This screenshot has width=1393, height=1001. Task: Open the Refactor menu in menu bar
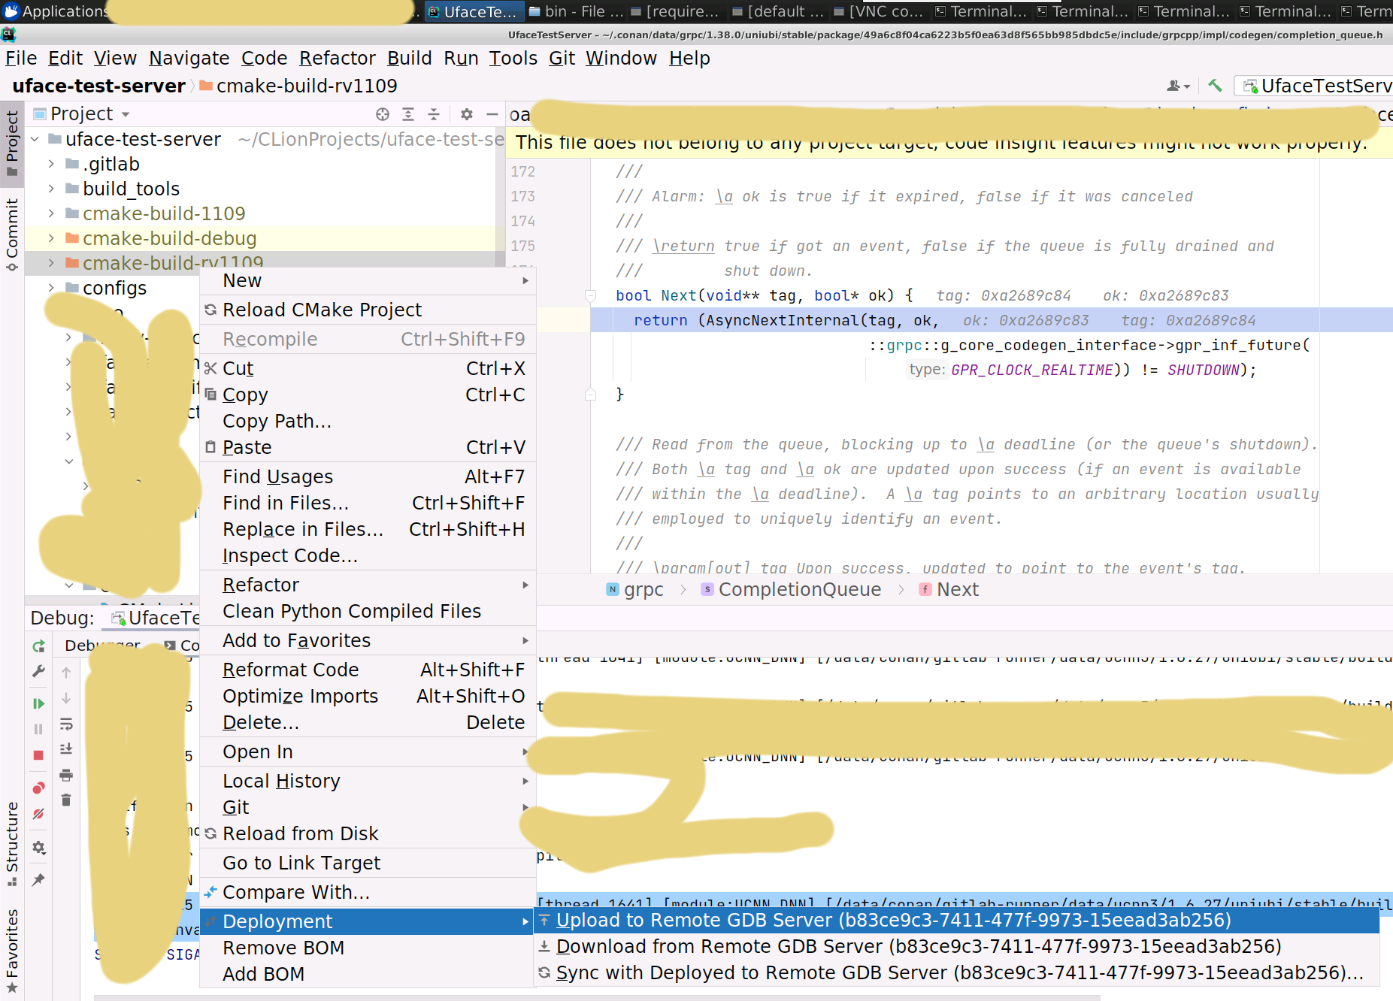click(x=338, y=58)
